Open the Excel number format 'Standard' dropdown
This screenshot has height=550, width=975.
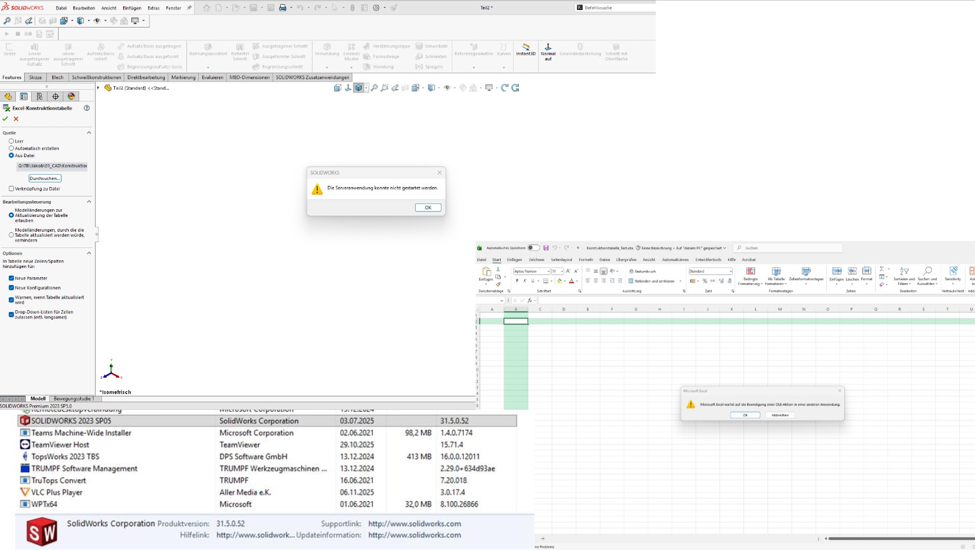[730, 271]
